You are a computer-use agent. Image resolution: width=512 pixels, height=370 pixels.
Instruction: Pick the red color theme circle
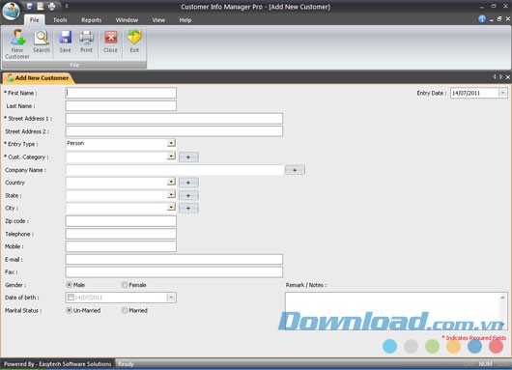(x=496, y=347)
